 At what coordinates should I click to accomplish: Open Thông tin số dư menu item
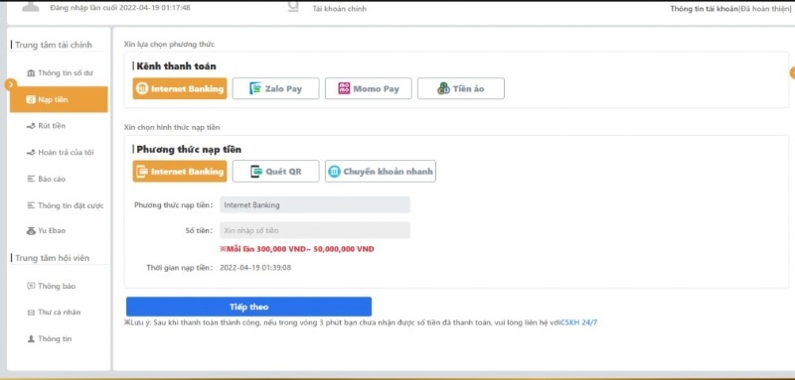click(60, 72)
